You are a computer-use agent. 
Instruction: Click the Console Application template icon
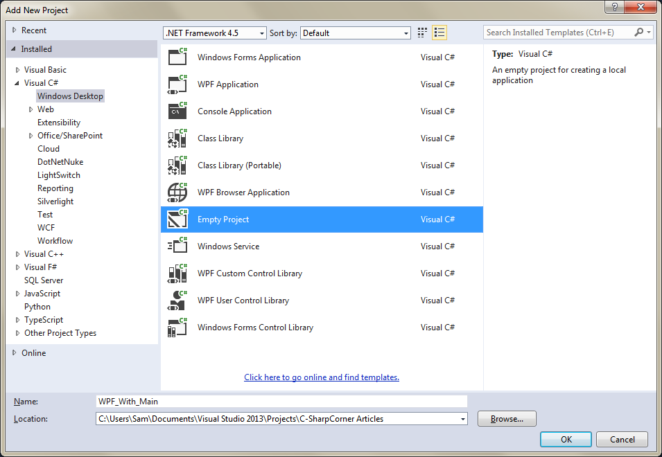point(177,111)
